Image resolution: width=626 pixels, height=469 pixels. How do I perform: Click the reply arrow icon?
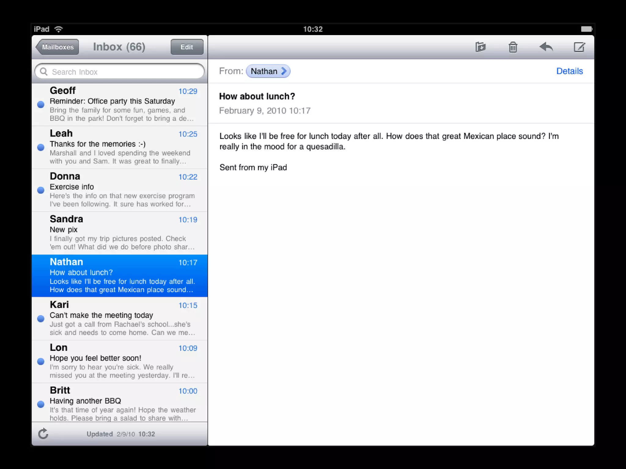click(546, 47)
